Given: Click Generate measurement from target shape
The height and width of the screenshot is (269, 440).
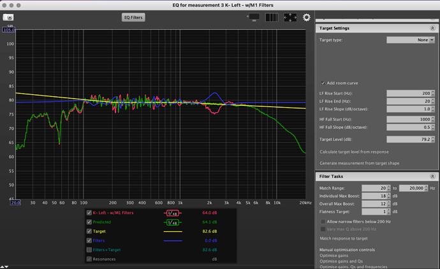Looking at the screenshot, I should coord(359,163).
